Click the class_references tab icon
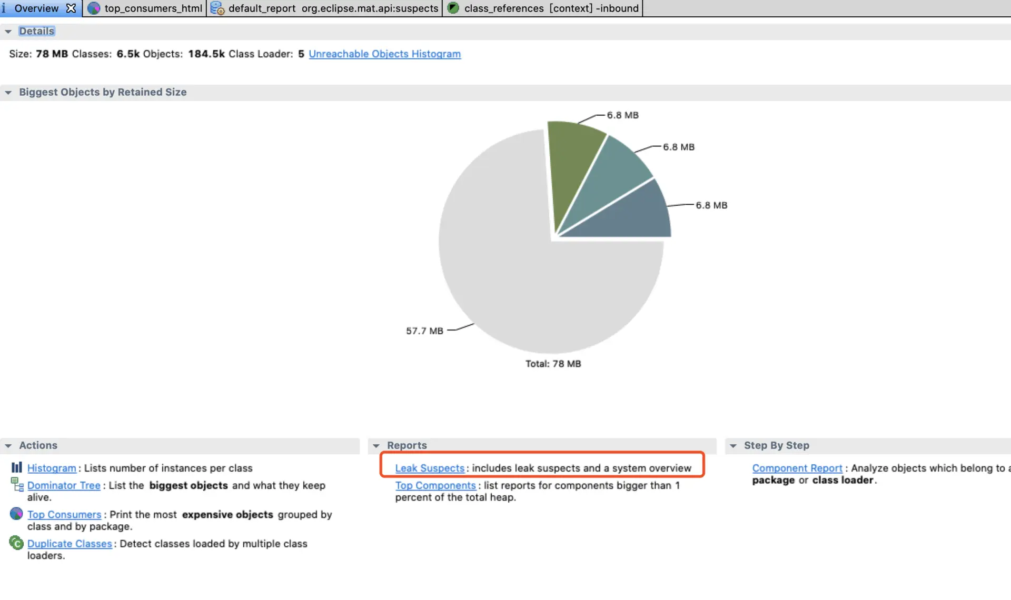Screen dimensions: 1011x600 pyautogui.click(x=453, y=8)
